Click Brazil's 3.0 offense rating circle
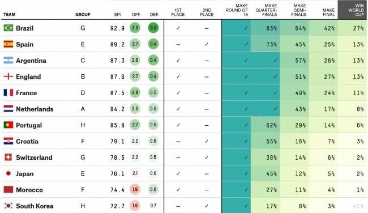 click(135, 28)
